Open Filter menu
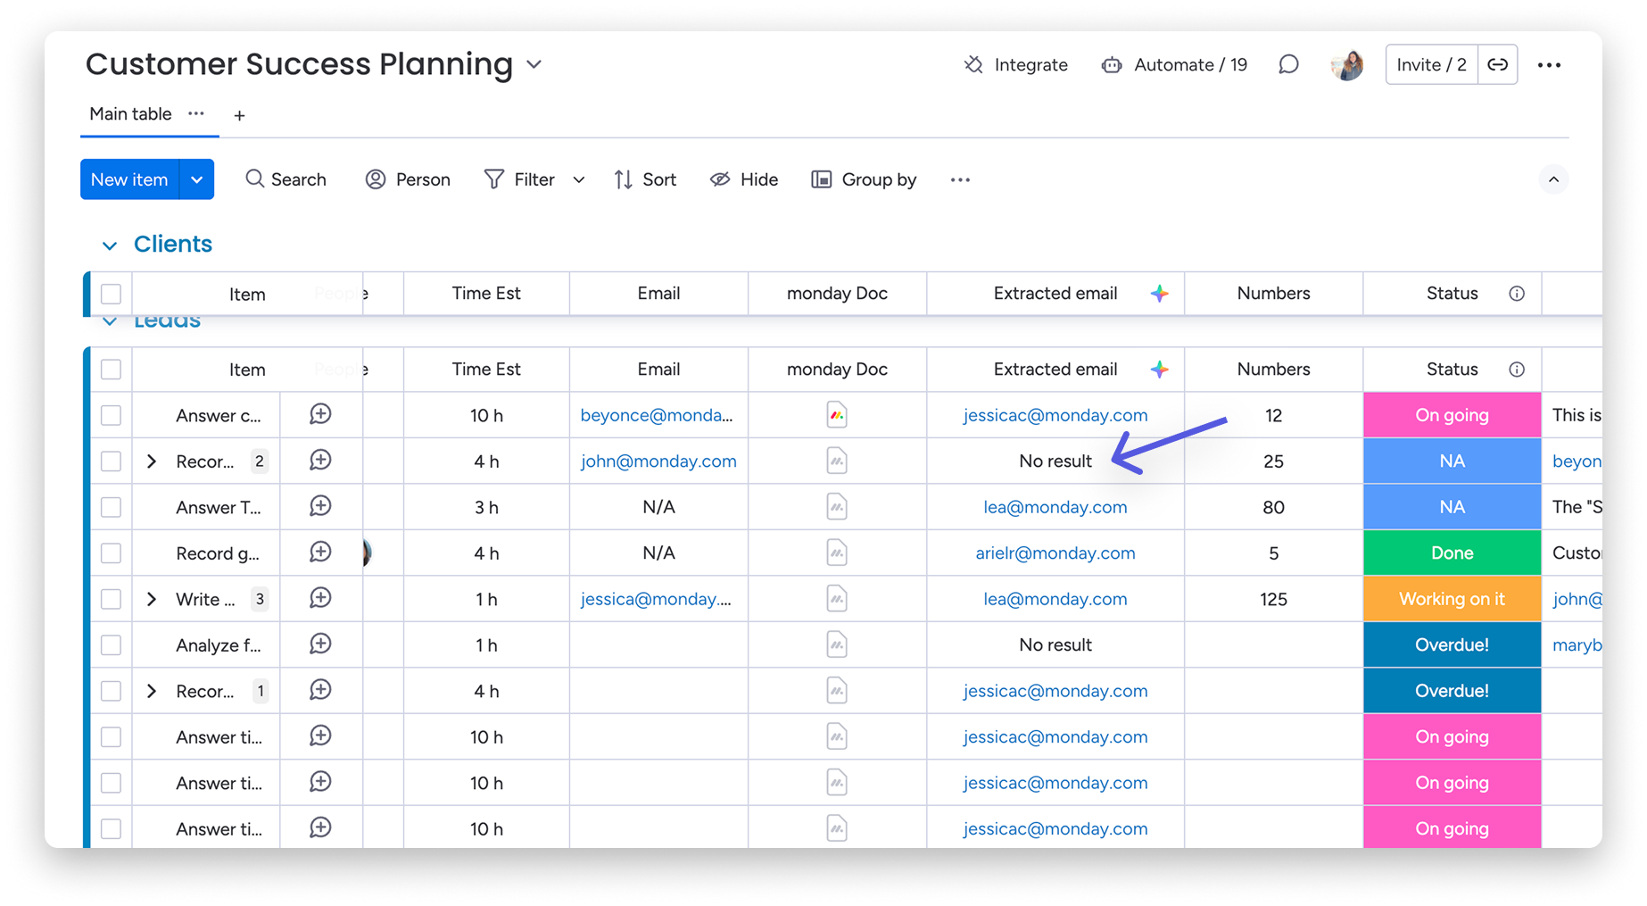The width and height of the screenshot is (1647, 906). click(520, 179)
